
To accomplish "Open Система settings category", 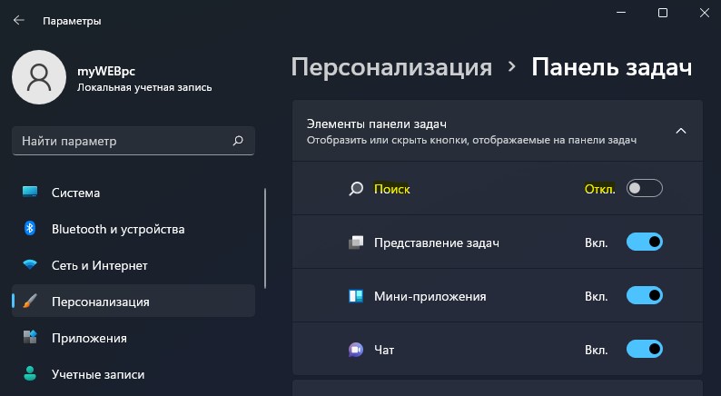I will 133,193.
